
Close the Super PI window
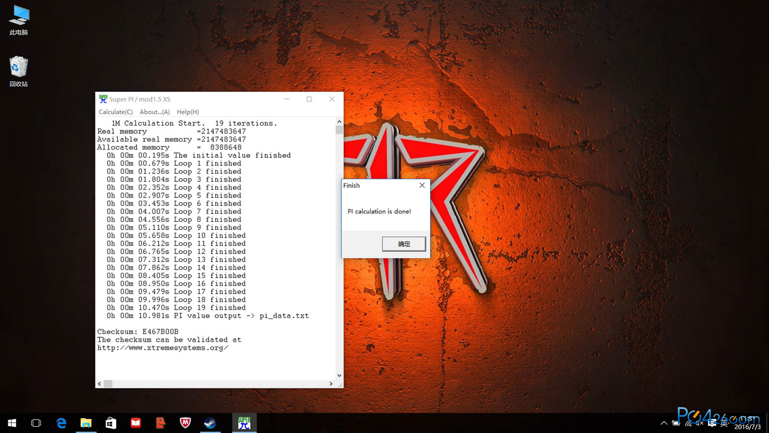pos(332,99)
